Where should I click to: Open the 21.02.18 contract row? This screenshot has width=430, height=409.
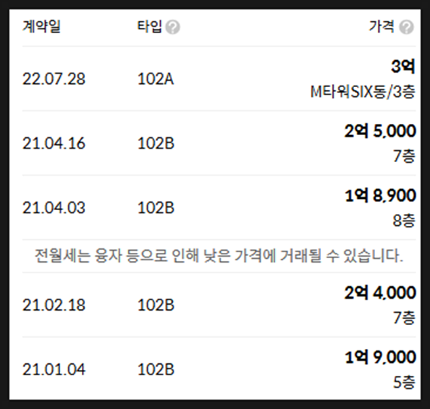pos(219,305)
